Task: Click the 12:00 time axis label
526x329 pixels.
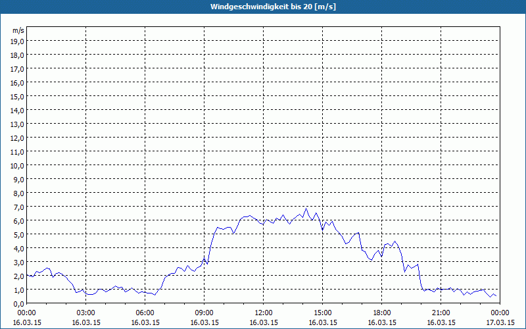Action: (264, 313)
